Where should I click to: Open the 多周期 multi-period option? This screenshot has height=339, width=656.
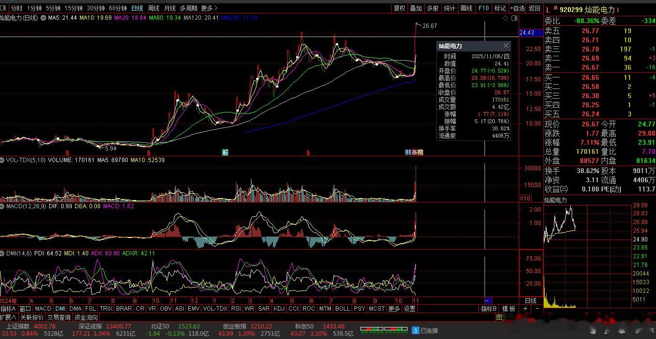click(x=188, y=8)
